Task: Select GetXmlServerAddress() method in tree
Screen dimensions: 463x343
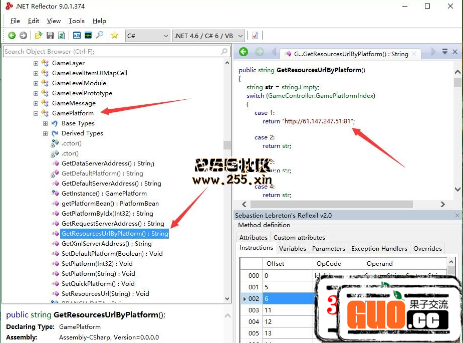Action: pos(106,244)
